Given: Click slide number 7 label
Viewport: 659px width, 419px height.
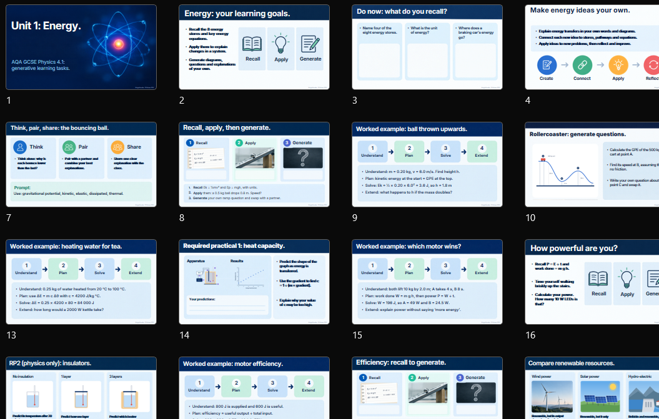Looking at the screenshot, I should click(9, 218).
